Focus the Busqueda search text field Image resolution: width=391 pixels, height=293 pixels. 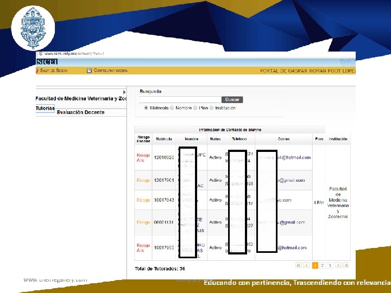tap(180, 99)
